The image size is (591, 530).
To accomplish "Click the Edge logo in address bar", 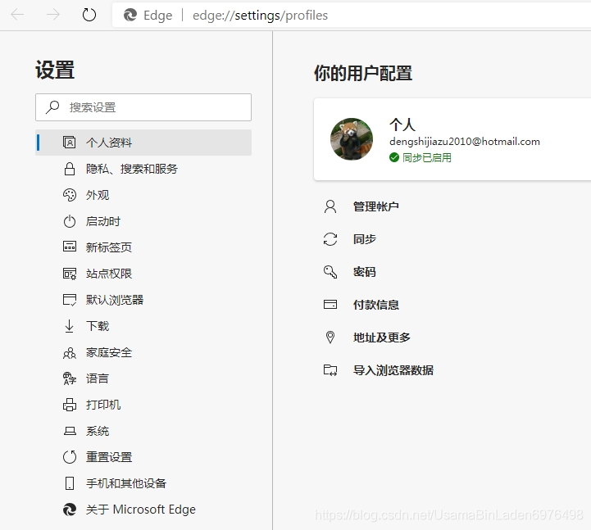I will pos(130,15).
